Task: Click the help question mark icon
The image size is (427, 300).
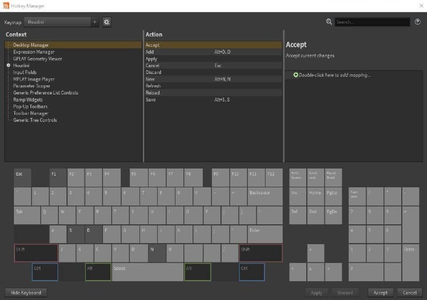Action: pyautogui.click(x=417, y=22)
